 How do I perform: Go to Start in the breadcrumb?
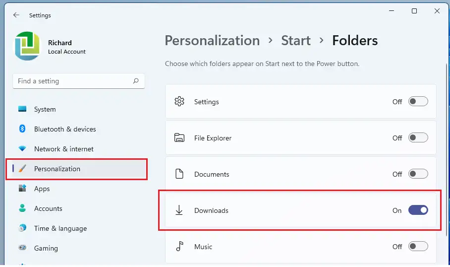295,41
